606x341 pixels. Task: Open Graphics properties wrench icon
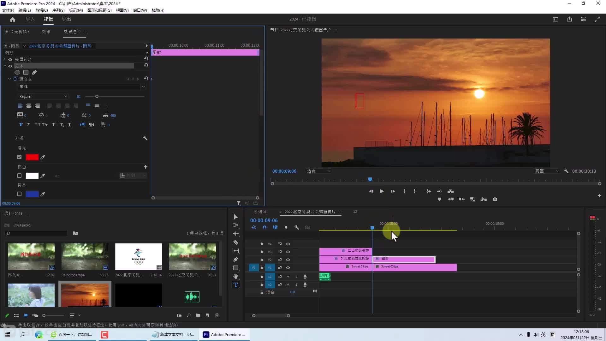145,138
